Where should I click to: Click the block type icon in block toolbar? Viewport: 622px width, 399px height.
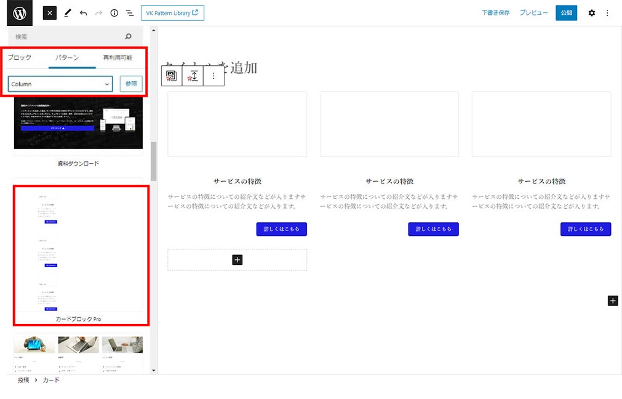pyautogui.click(x=172, y=76)
